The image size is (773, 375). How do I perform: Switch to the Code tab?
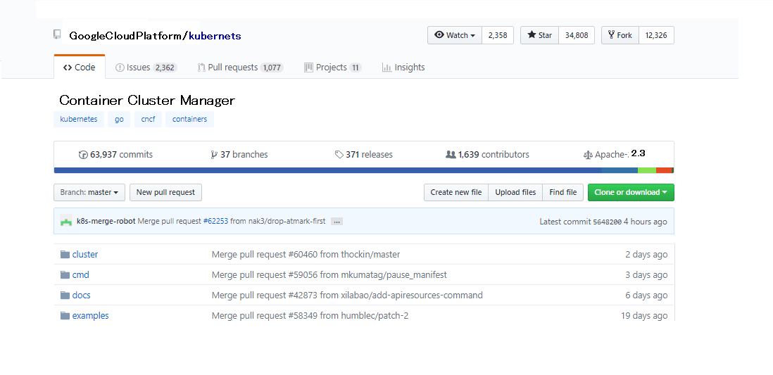(80, 68)
